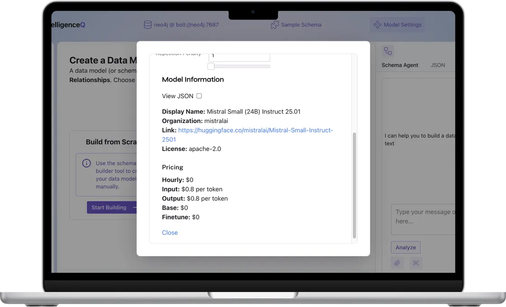Click the info icon in Build from Scratch
Image resolution: width=506 pixels, height=307 pixels.
click(86, 163)
